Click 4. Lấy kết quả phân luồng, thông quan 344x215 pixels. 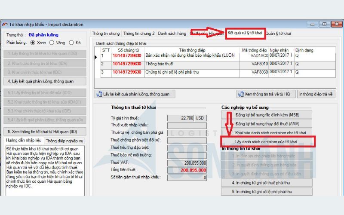(x=45, y=81)
